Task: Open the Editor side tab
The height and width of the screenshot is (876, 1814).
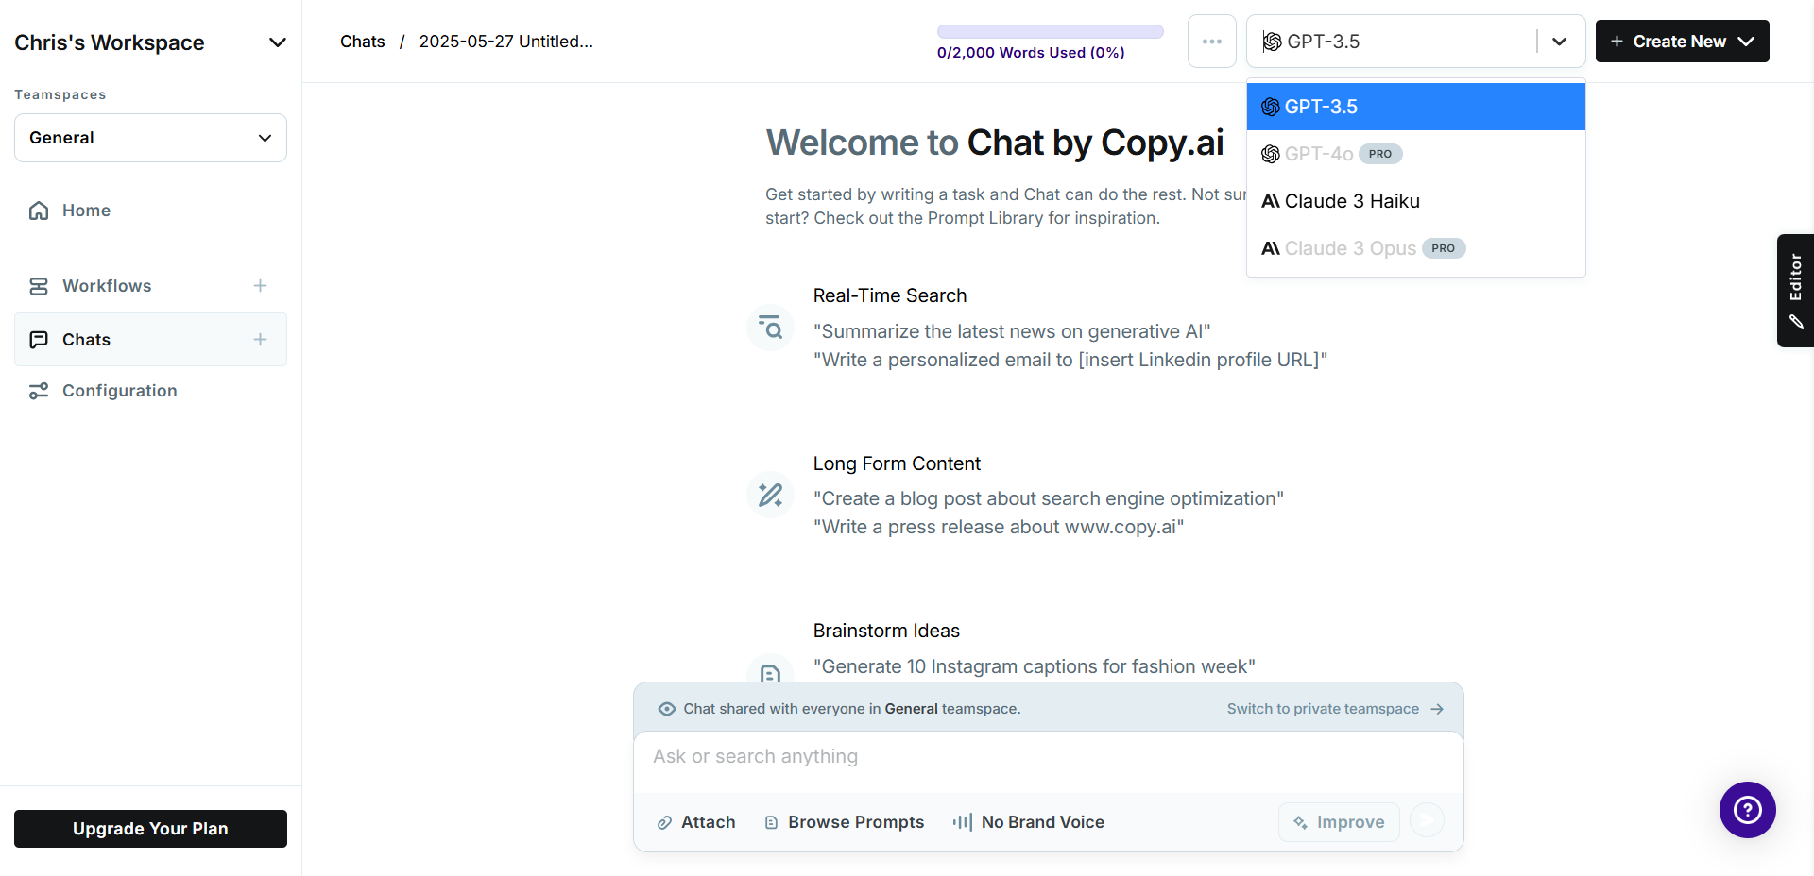Action: (1795, 291)
